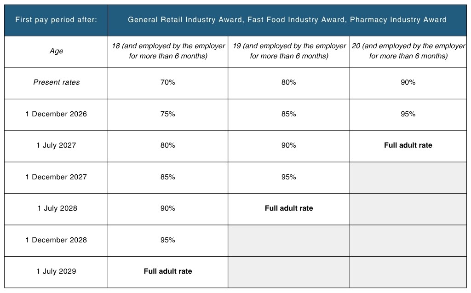Select Full adult rate for age 19
The image size is (471, 293).
289,208
